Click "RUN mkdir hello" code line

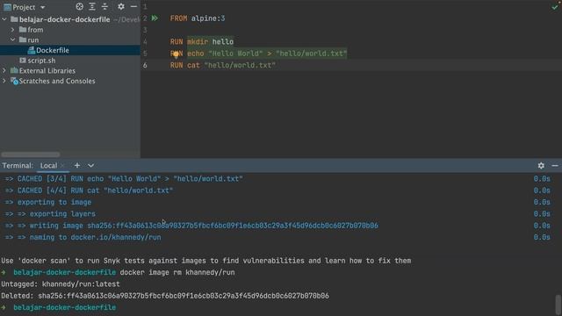(202, 41)
